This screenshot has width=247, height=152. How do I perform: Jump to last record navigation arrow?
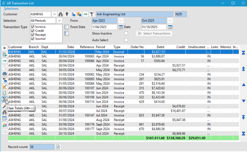coord(243,134)
